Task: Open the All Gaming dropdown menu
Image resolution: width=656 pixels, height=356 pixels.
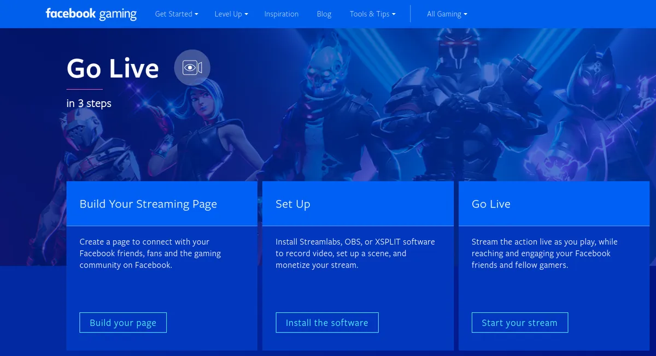Action: click(447, 14)
